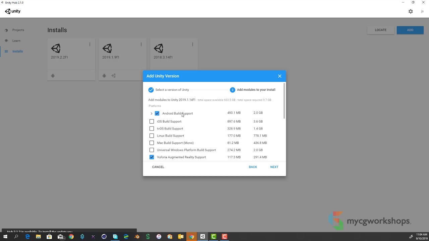This screenshot has width=429, height=241.
Task: Open Microsoft Store from taskbar
Action: coord(49,237)
